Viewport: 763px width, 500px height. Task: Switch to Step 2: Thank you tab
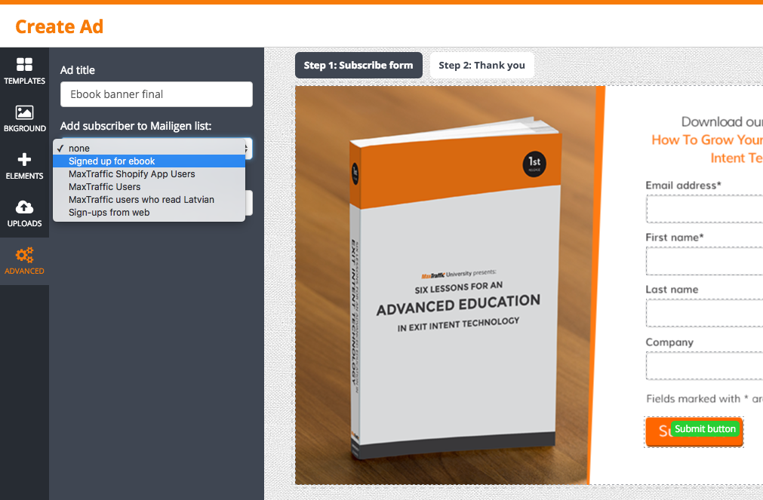tap(481, 65)
